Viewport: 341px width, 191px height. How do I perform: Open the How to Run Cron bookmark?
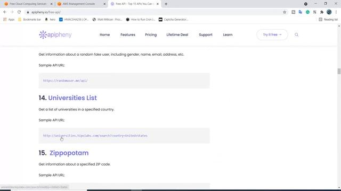141,20
